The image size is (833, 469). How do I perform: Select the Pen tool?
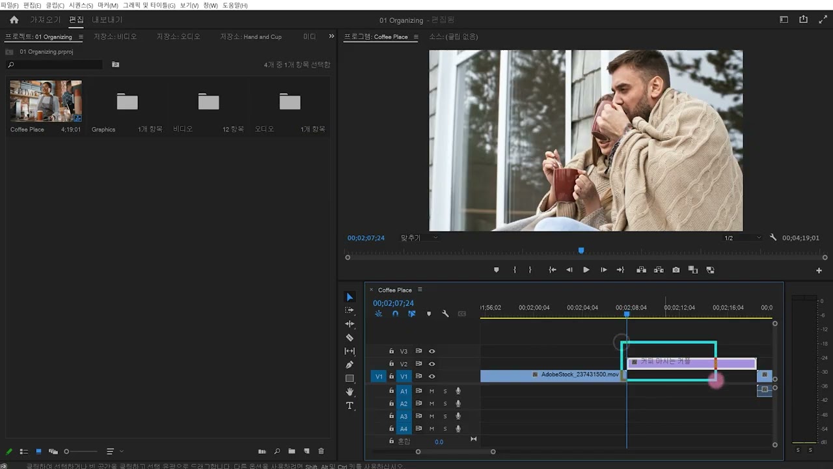pyautogui.click(x=349, y=365)
